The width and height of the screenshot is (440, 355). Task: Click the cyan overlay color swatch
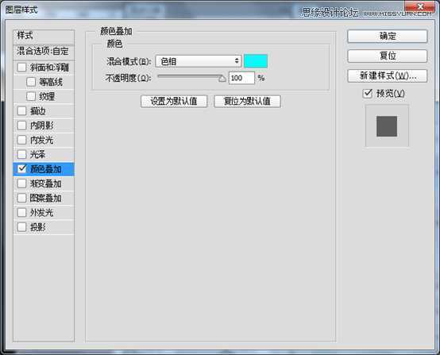coord(256,61)
